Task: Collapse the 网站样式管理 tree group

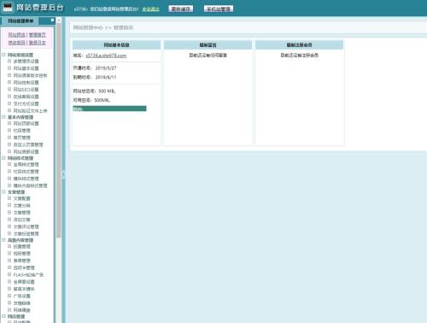Action: pos(3,158)
